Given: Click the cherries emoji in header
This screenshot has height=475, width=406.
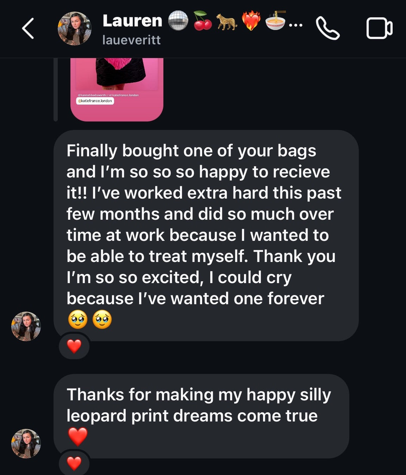Looking at the screenshot, I should pyautogui.click(x=203, y=21).
